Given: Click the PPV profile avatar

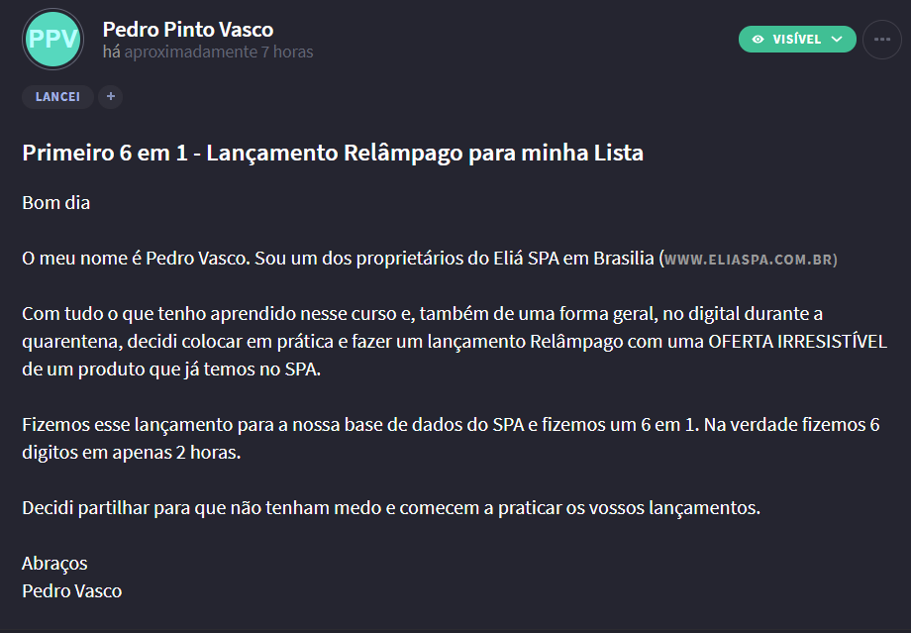Looking at the screenshot, I should (52, 39).
